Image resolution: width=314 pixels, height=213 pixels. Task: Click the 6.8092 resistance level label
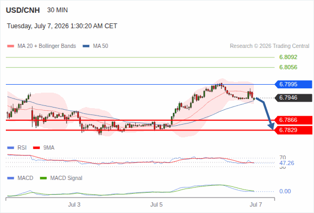pyautogui.click(x=288, y=58)
